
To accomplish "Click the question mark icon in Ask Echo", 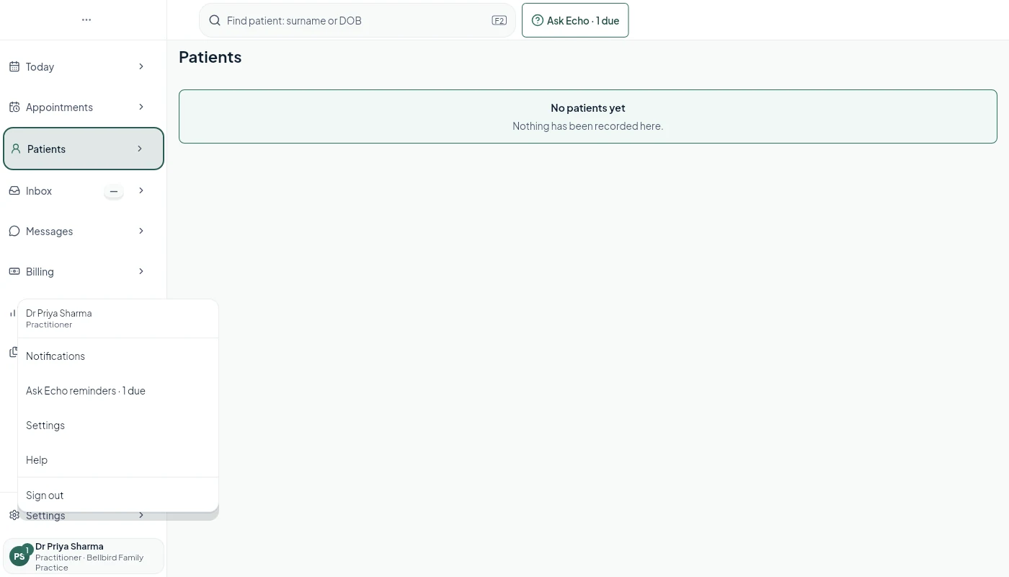I will click(x=537, y=20).
